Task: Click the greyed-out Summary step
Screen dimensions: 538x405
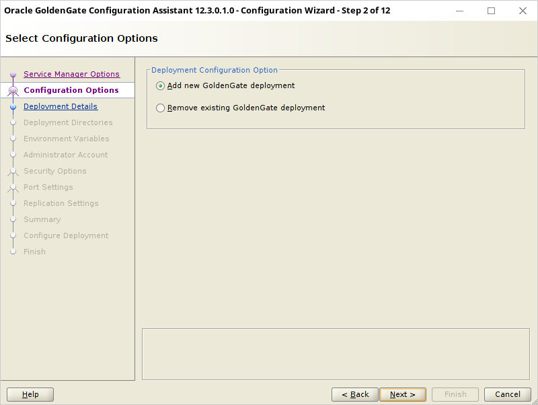Action: tap(42, 219)
